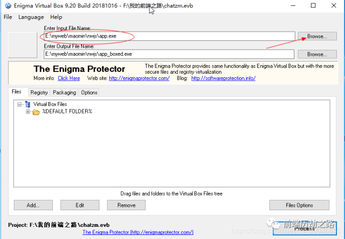This screenshot has width=345, height=239.
Task: Browse for the output file name
Action: (316, 54)
